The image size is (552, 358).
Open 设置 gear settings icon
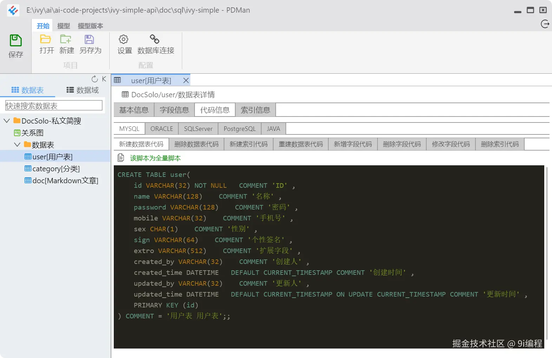pos(124,39)
